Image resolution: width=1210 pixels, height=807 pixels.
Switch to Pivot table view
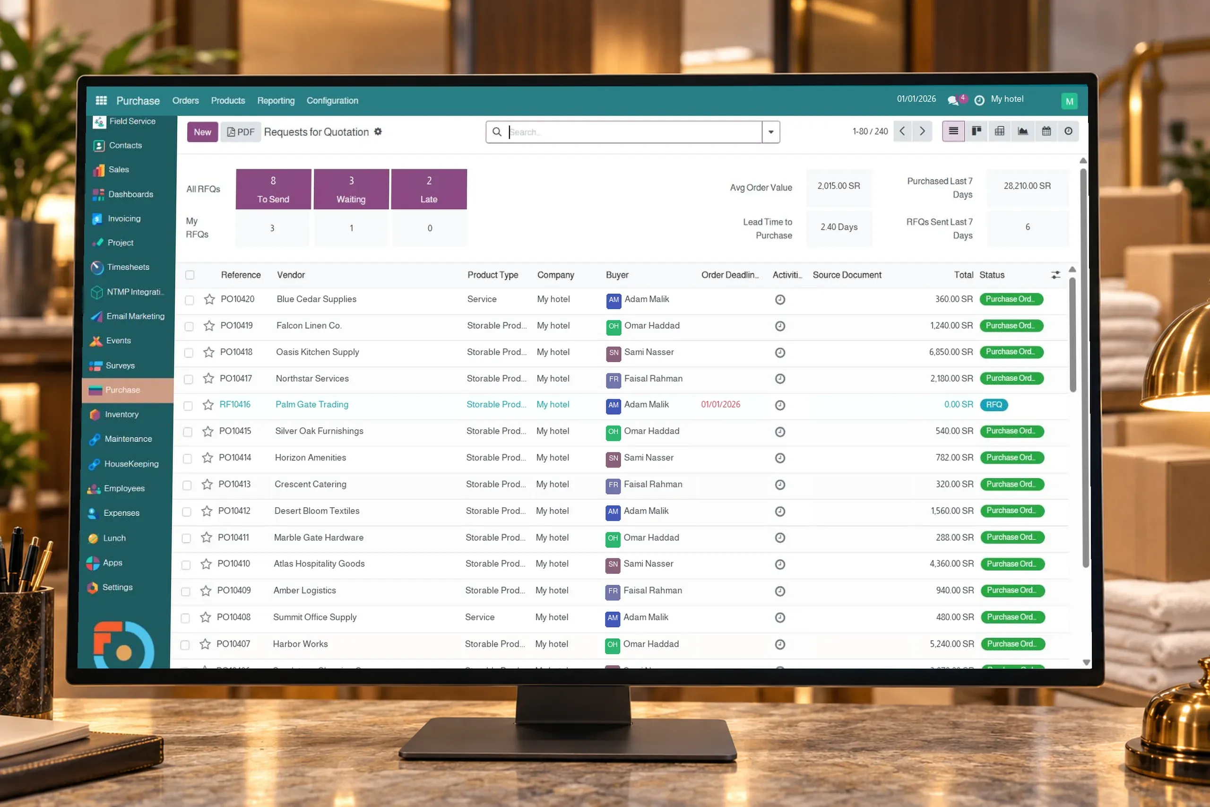[999, 131]
